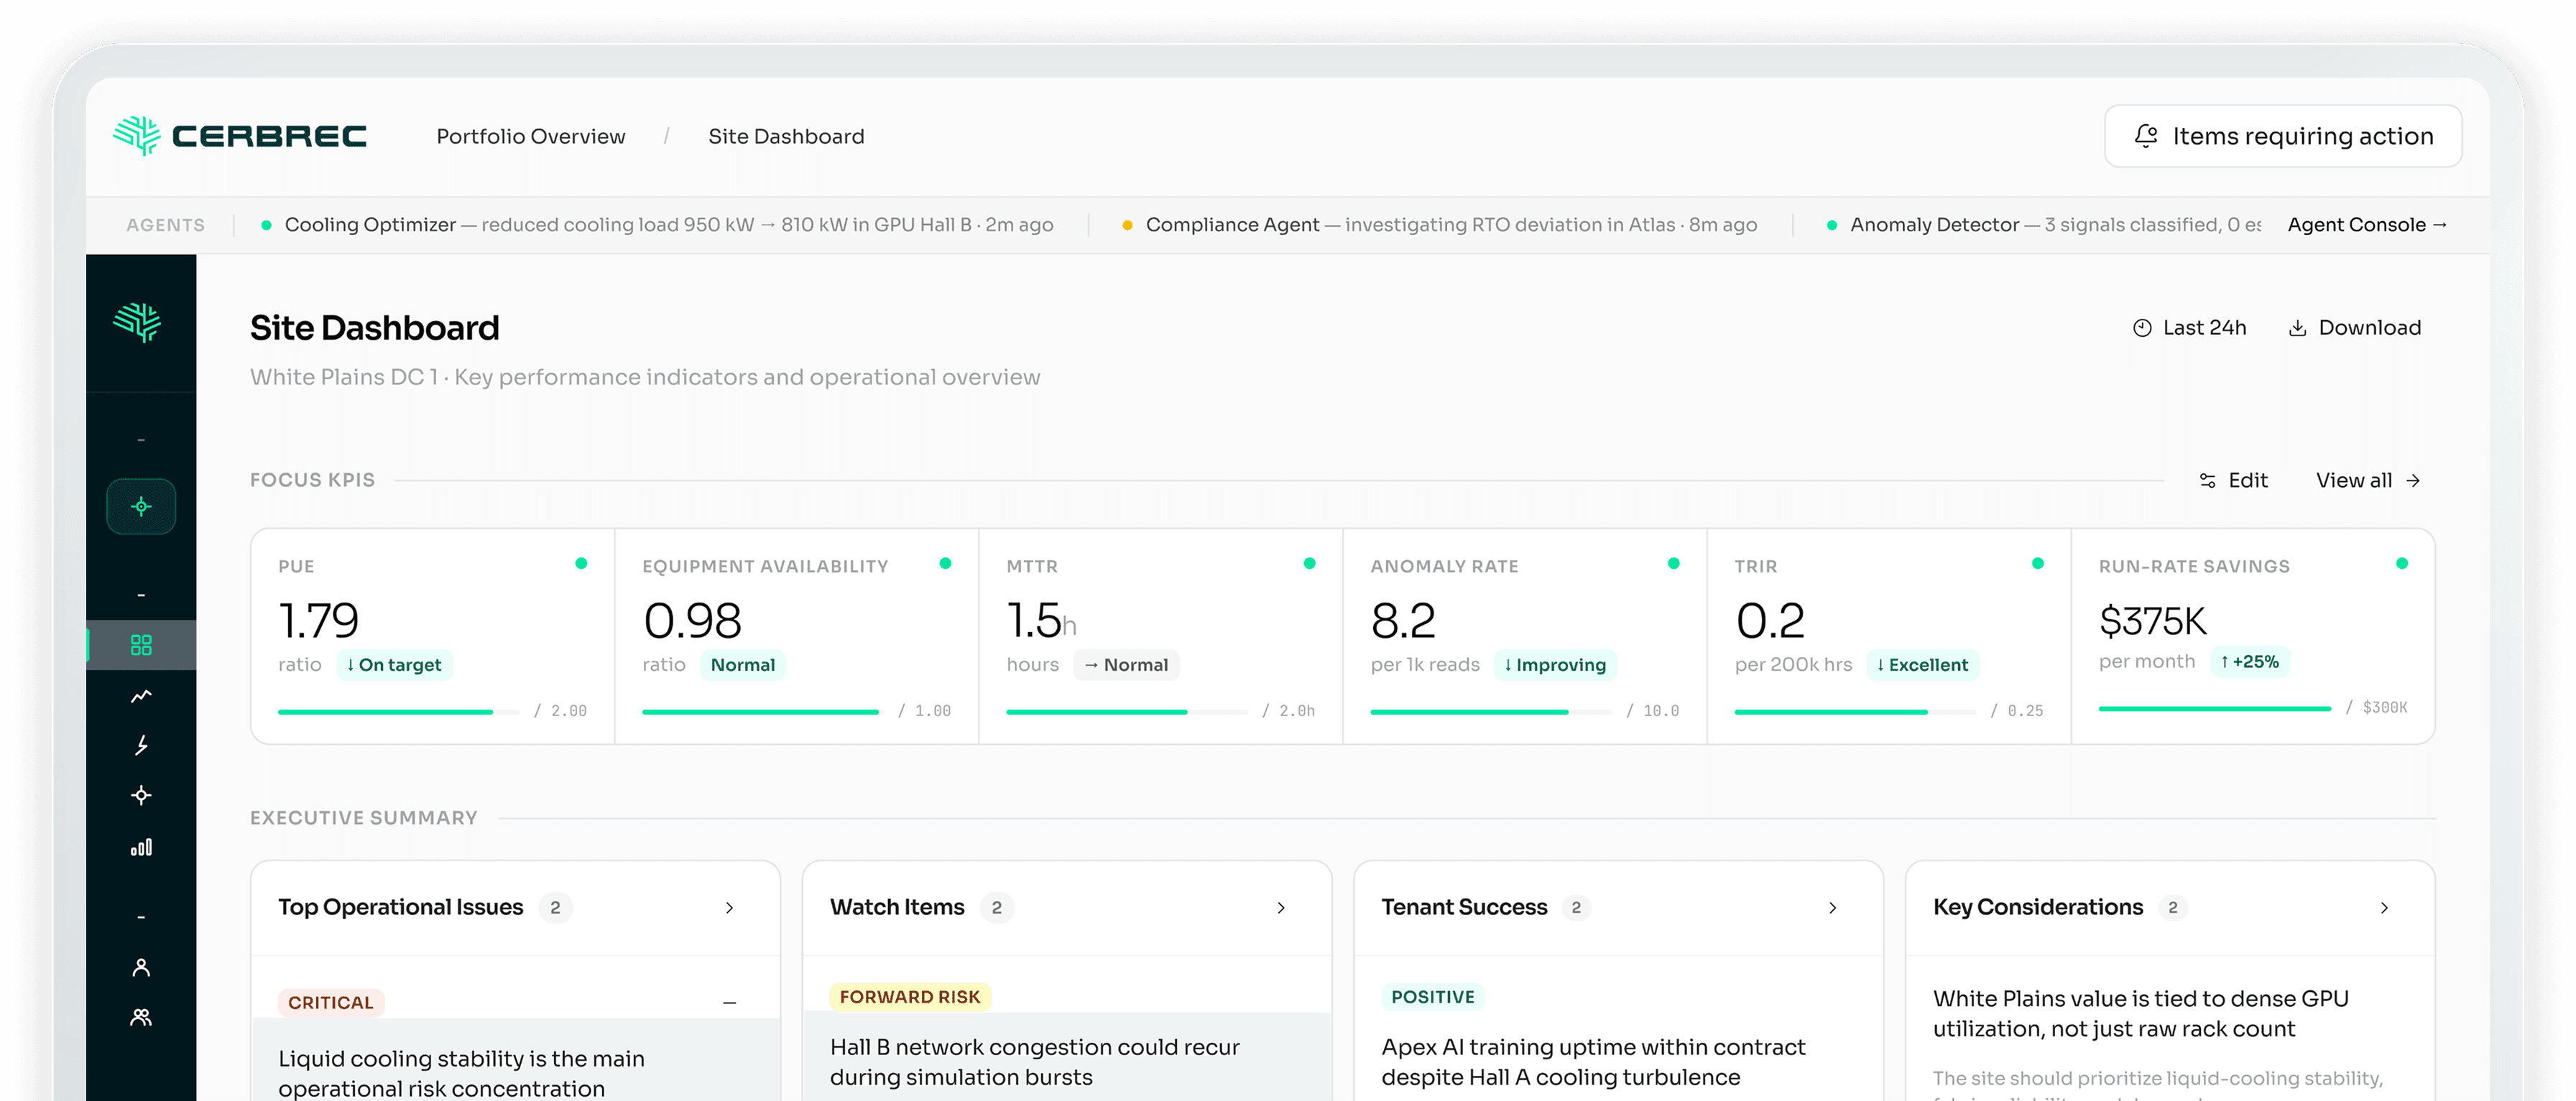This screenshot has height=1101, width=2576.
Task: Open the four-point sparkle sidebar icon
Action: tap(141, 795)
